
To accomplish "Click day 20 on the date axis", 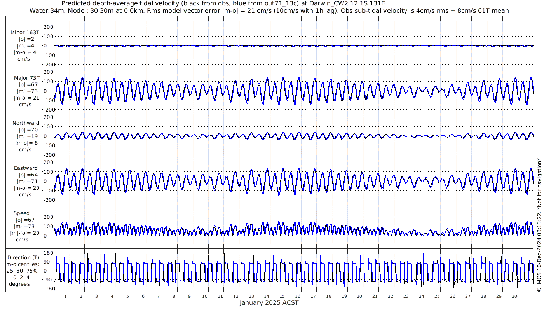I will [x=359, y=297].
